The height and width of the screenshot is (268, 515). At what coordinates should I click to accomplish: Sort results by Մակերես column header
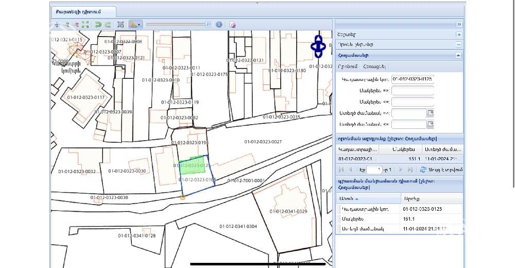(x=400, y=149)
